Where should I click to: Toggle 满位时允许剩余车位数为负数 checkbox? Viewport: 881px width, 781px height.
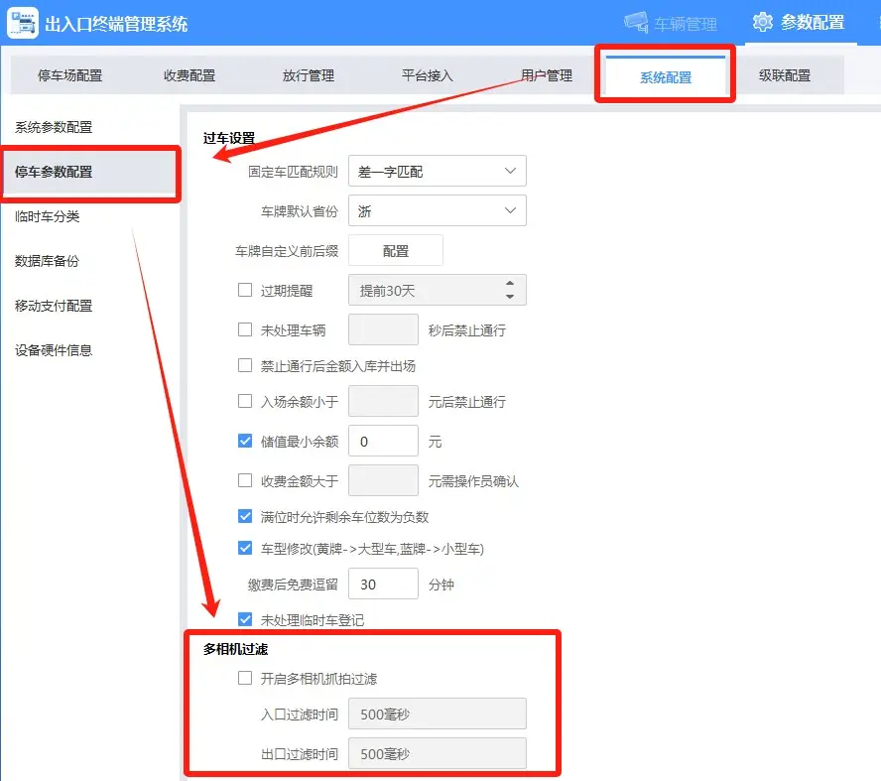tap(245, 516)
